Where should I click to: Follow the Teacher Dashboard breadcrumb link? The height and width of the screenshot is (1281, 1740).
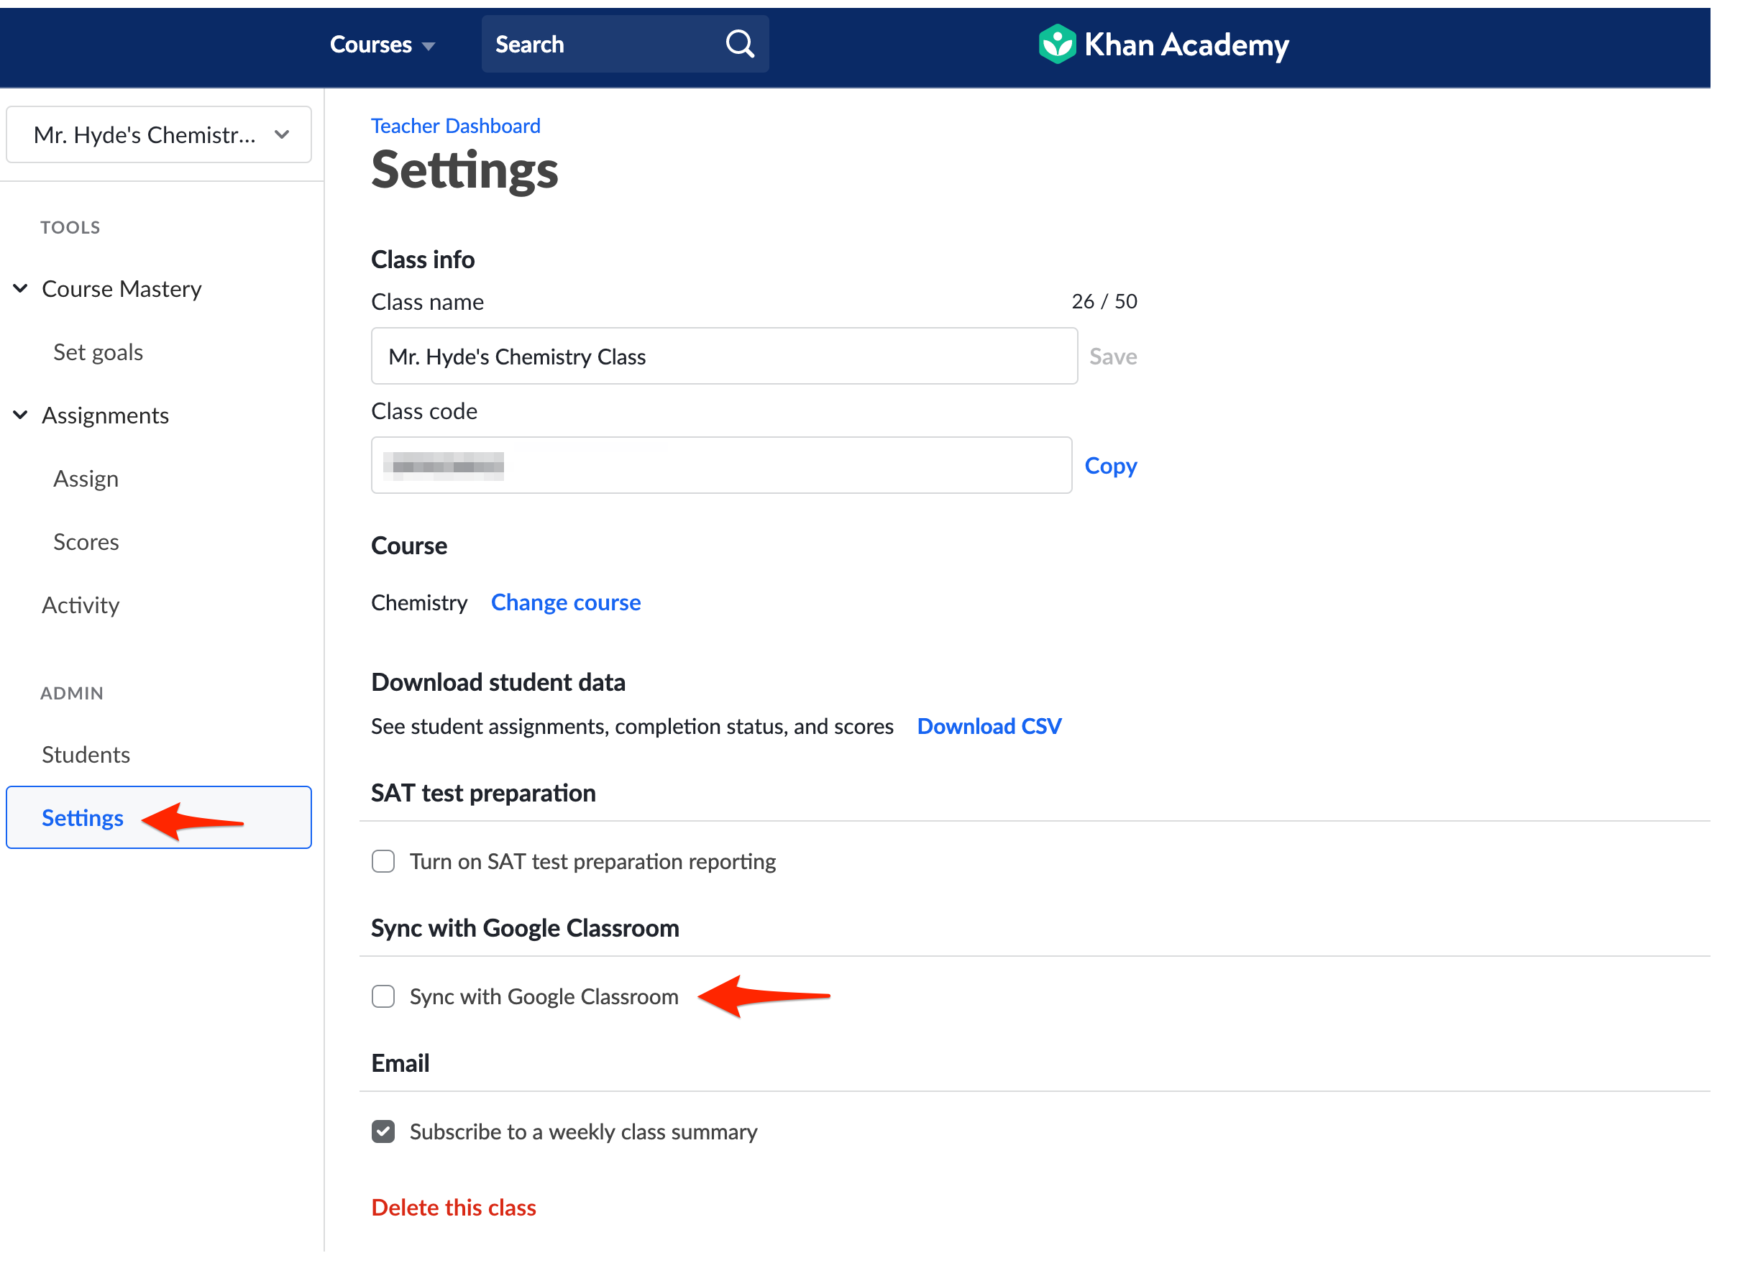tap(455, 126)
